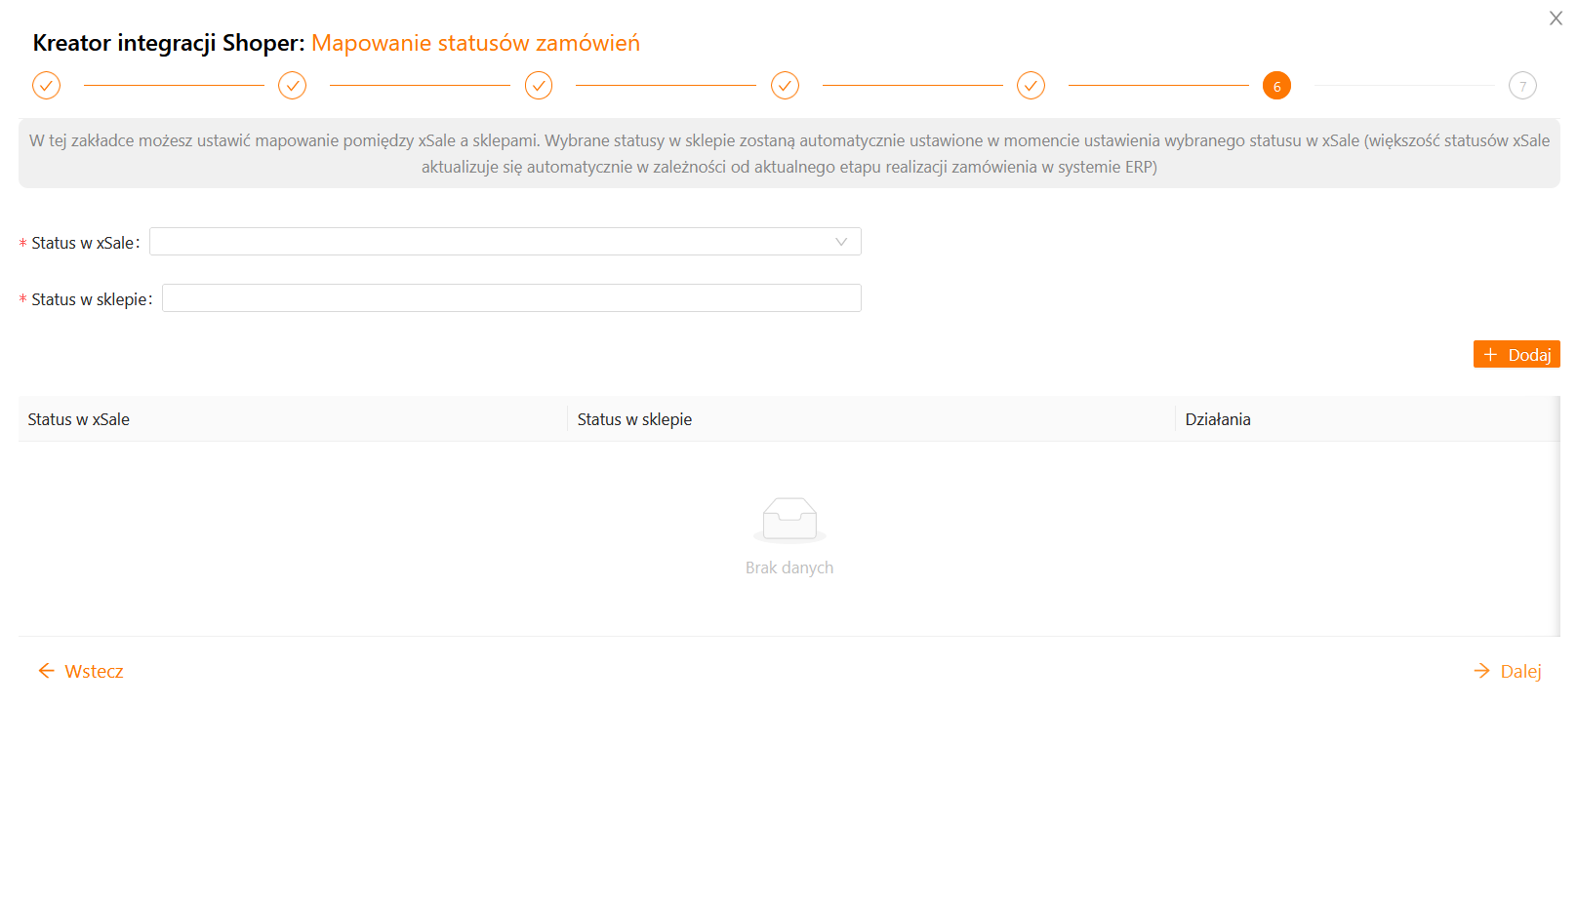Image resolution: width=1577 pixels, height=900 pixels.
Task: Return to the fifth completed wizard step
Action: pyautogui.click(x=1031, y=86)
